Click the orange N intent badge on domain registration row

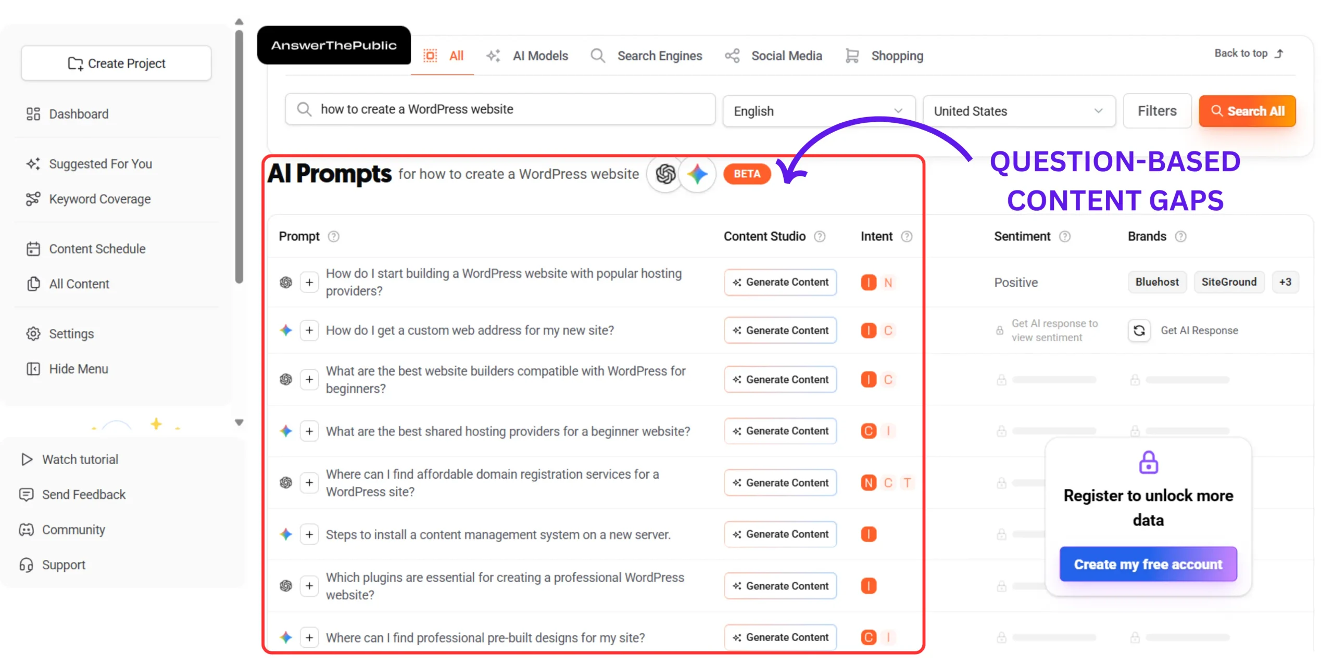[x=868, y=483]
